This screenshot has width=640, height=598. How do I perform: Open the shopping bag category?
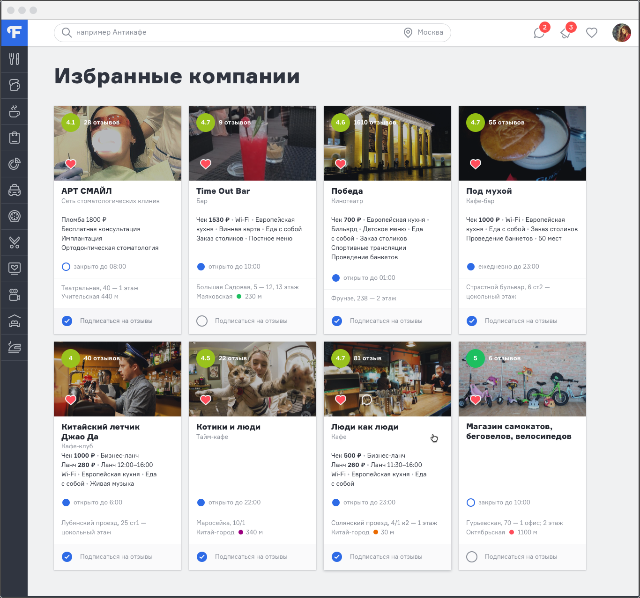[14, 138]
